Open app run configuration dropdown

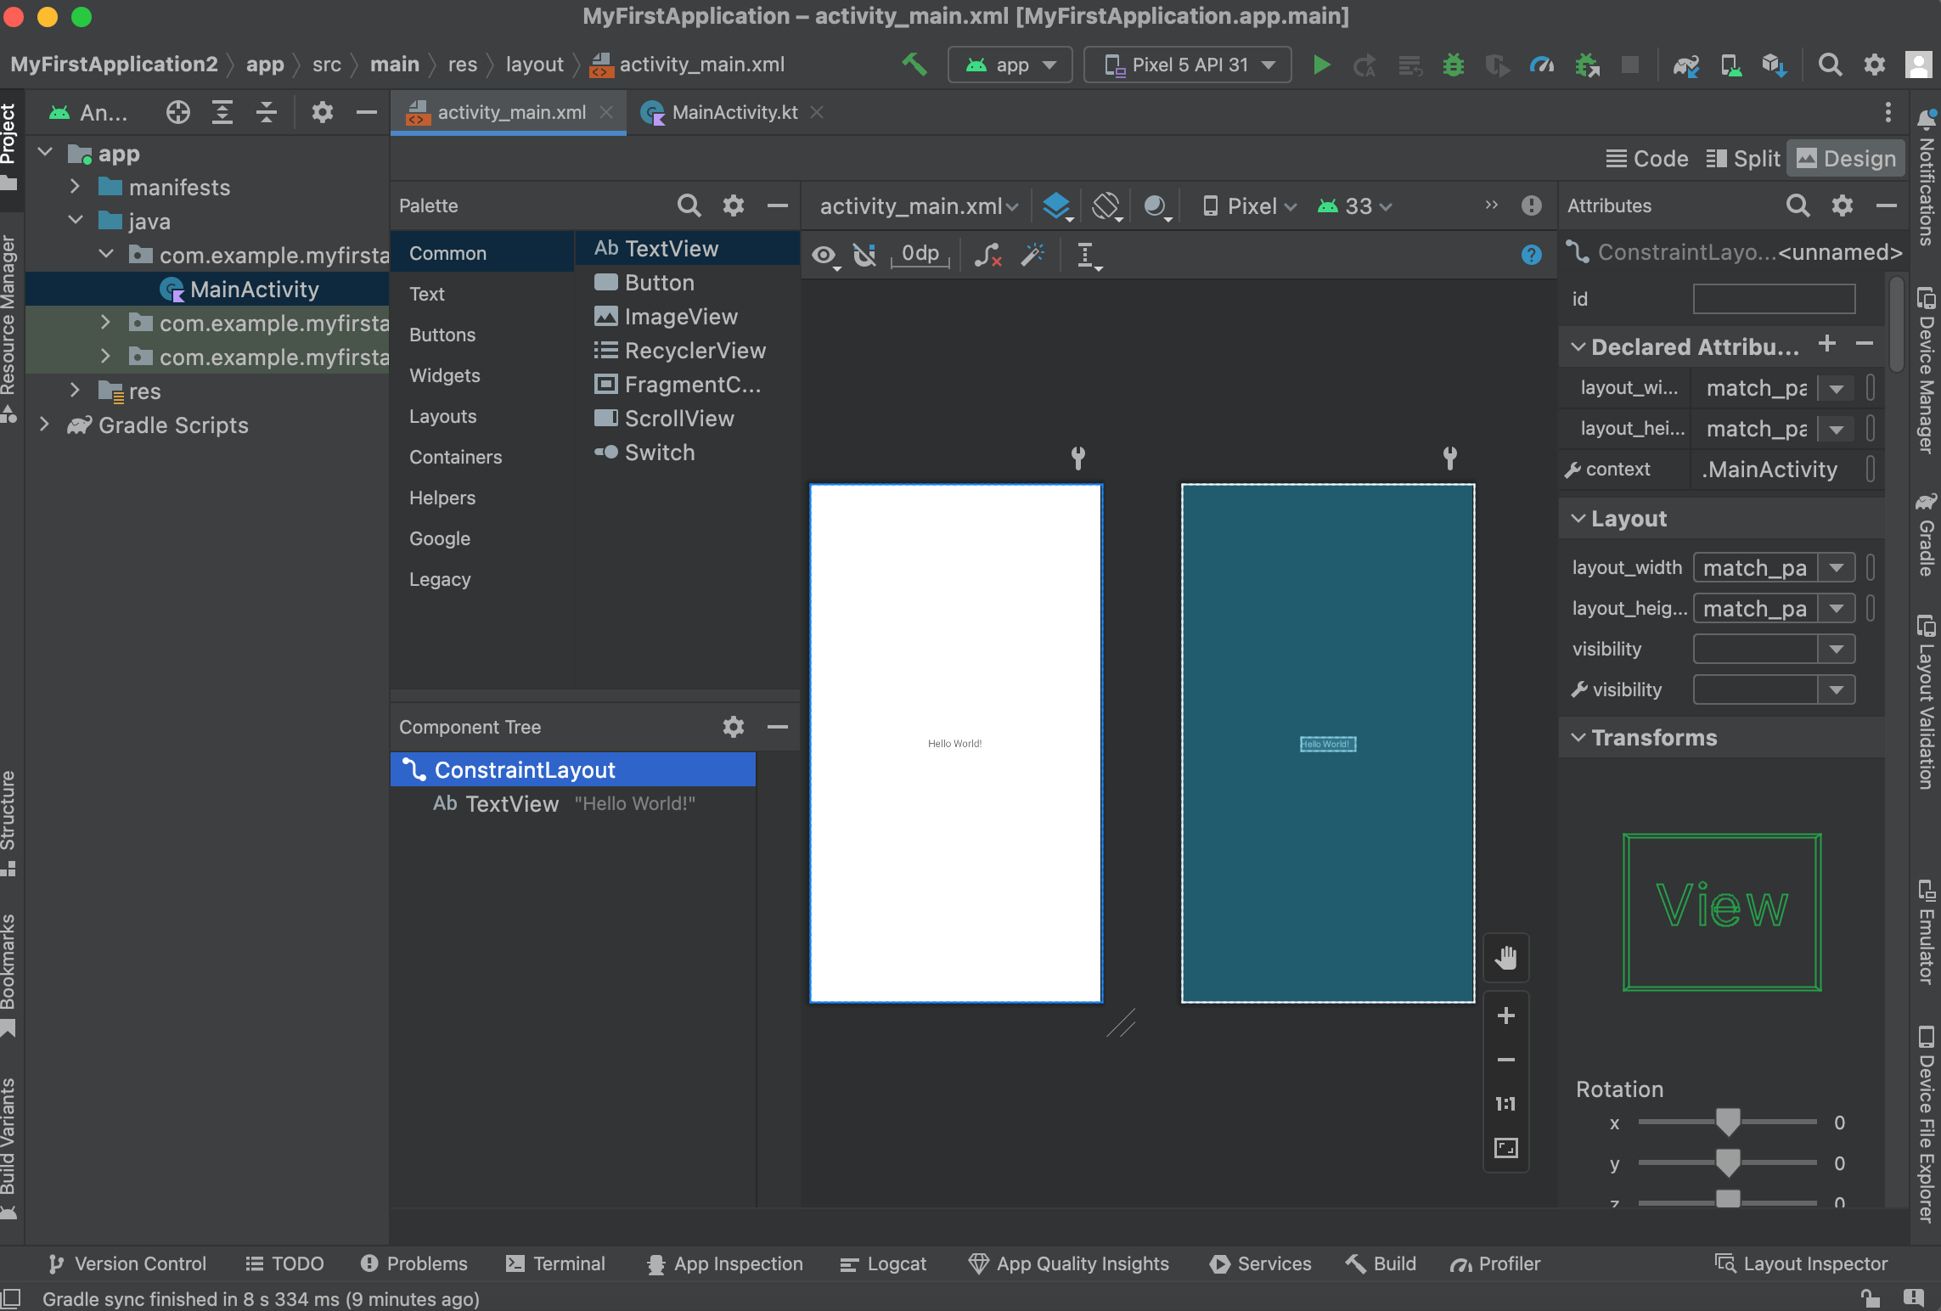pyautogui.click(x=1010, y=65)
